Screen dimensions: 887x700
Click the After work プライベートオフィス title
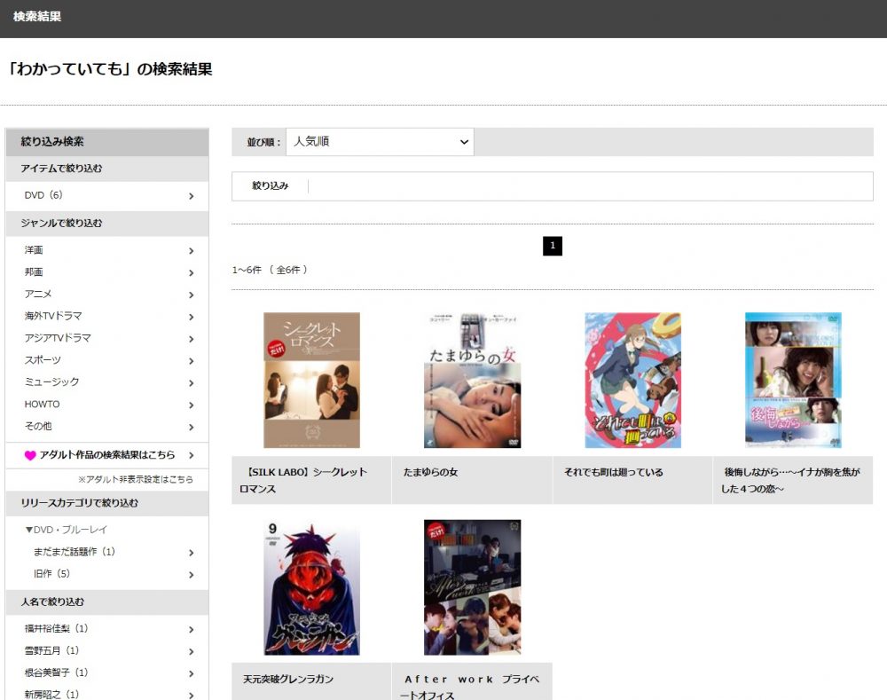point(470,687)
